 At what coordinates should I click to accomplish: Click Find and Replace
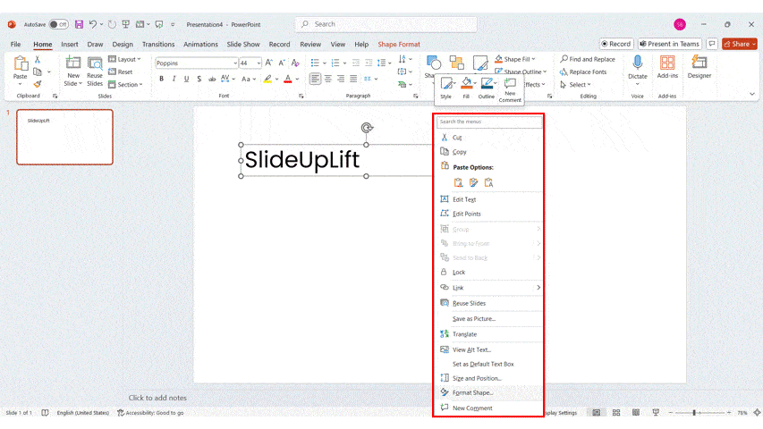(x=588, y=59)
